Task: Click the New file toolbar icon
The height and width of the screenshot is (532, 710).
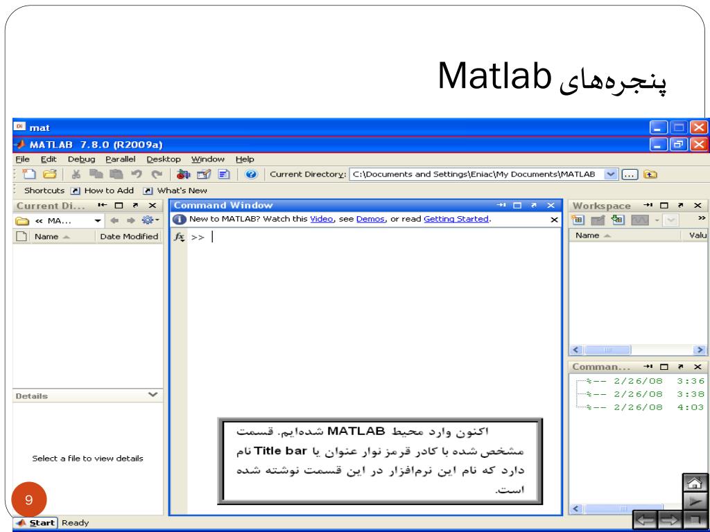Action: click(29, 174)
